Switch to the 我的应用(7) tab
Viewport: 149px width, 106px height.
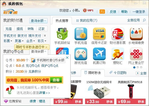(87, 21)
